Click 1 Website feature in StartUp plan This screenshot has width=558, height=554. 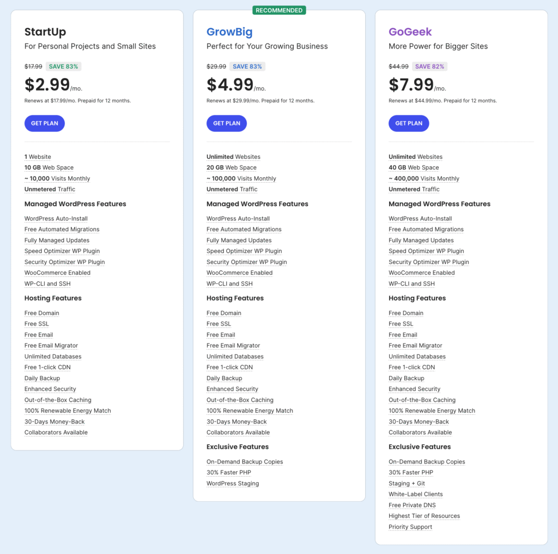tap(38, 156)
